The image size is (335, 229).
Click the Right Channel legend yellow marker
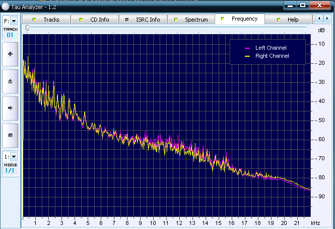[247, 56]
